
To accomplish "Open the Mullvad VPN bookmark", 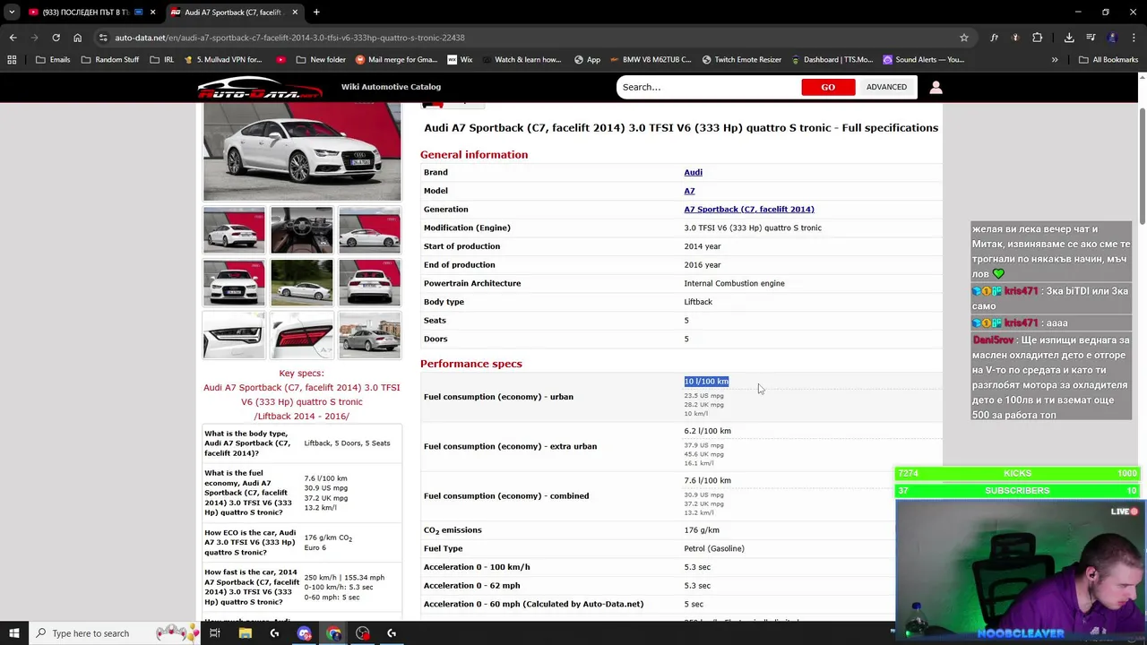I will point(222,60).
